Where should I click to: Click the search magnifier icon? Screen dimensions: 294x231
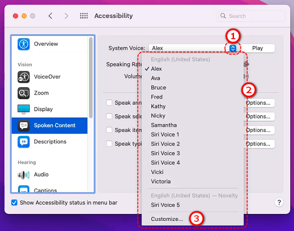pos(223,16)
